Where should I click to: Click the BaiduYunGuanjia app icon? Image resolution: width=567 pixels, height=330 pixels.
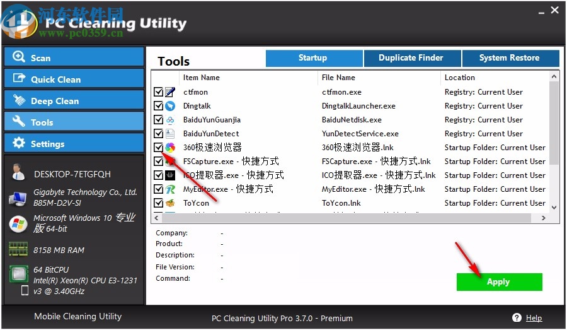(x=170, y=120)
